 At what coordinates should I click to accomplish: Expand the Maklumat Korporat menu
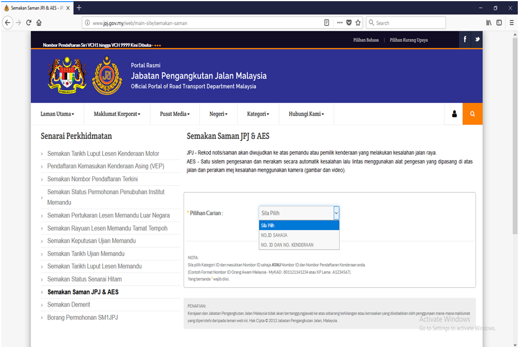117,114
